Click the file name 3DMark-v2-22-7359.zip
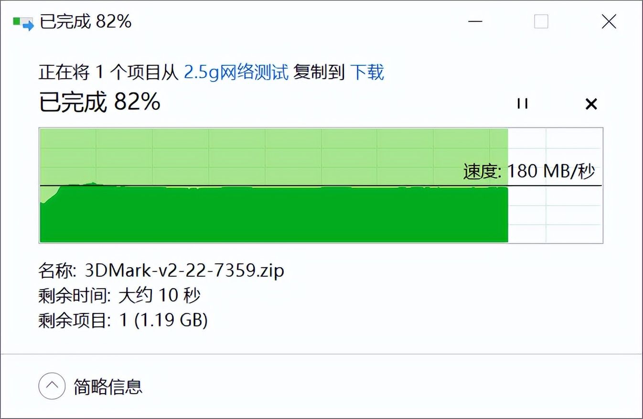The image size is (643, 419). (184, 271)
